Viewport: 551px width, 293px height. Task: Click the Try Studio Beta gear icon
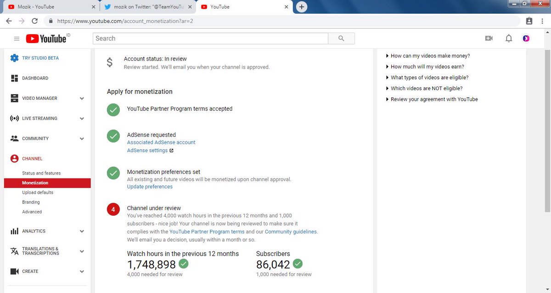15,58
